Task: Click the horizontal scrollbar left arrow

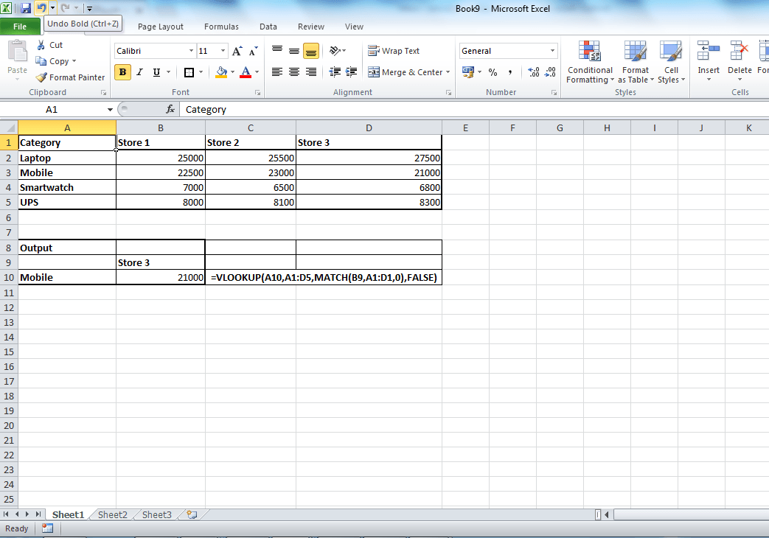Action: coord(607,514)
